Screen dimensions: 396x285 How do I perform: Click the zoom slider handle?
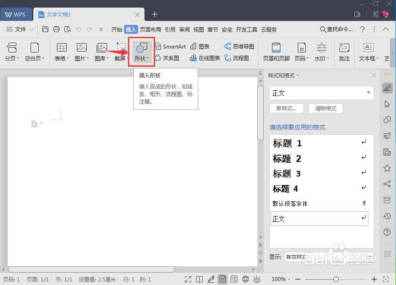[336, 279]
